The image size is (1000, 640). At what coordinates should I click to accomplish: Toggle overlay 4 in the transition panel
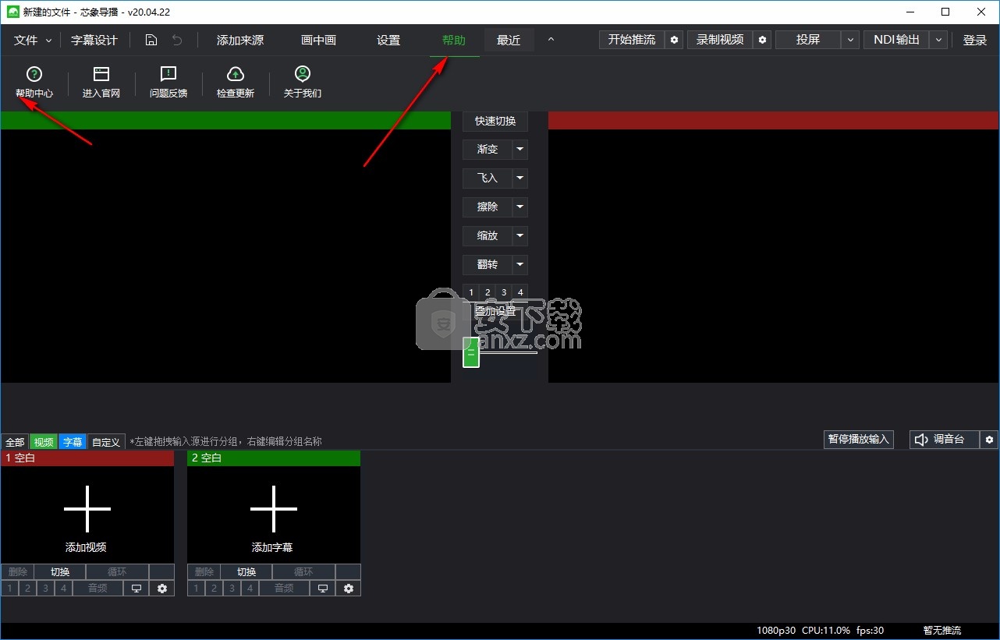tap(520, 292)
